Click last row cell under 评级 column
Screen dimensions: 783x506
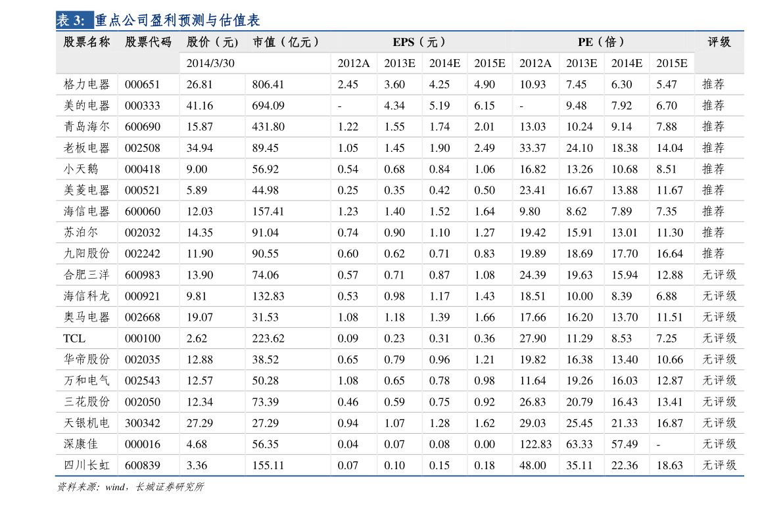(x=719, y=465)
